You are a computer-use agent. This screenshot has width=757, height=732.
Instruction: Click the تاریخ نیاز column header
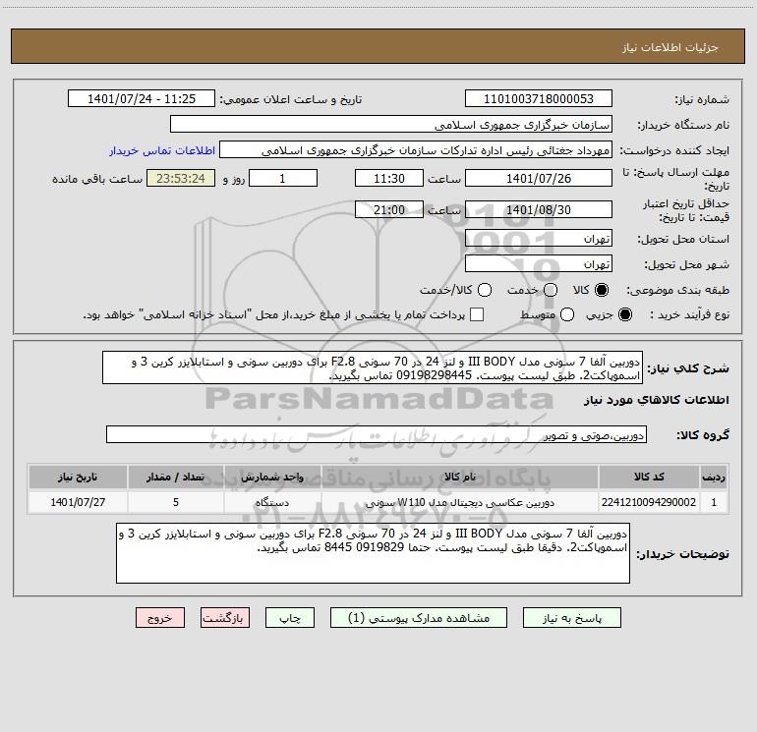[x=78, y=477]
